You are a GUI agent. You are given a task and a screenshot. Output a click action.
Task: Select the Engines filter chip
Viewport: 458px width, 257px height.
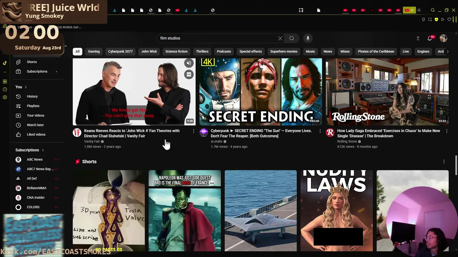tap(423, 51)
